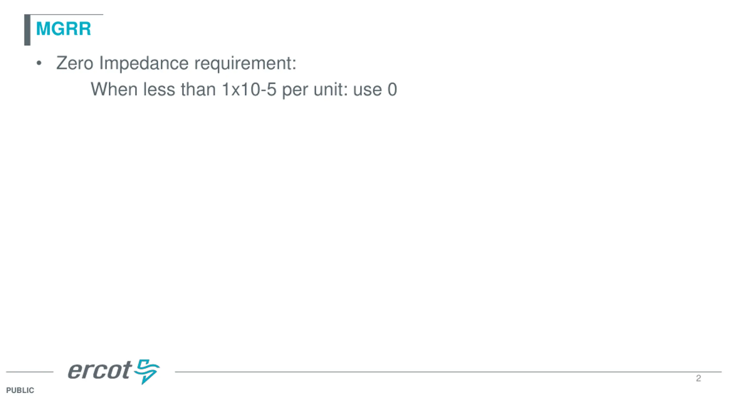Click the word less in the sub-line
Viewport: 729px width, 410px height.
click(x=159, y=89)
